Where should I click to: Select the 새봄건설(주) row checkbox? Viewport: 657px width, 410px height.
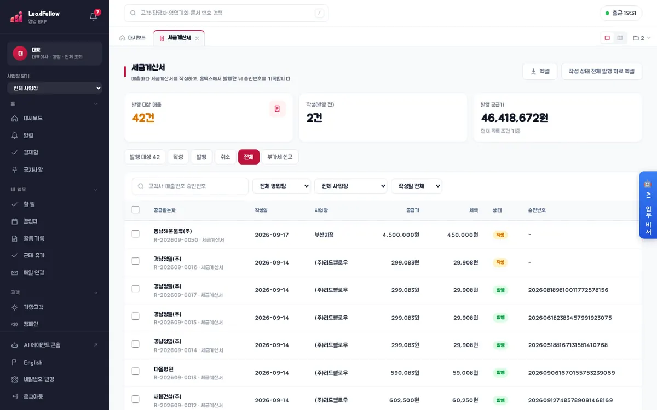click(135, 399)
